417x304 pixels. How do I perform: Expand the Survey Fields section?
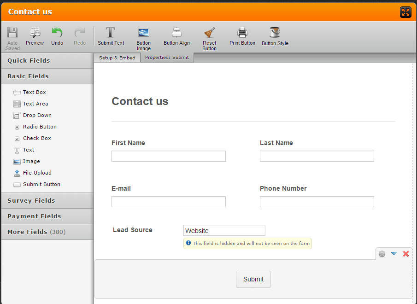[x=32, y=200]
